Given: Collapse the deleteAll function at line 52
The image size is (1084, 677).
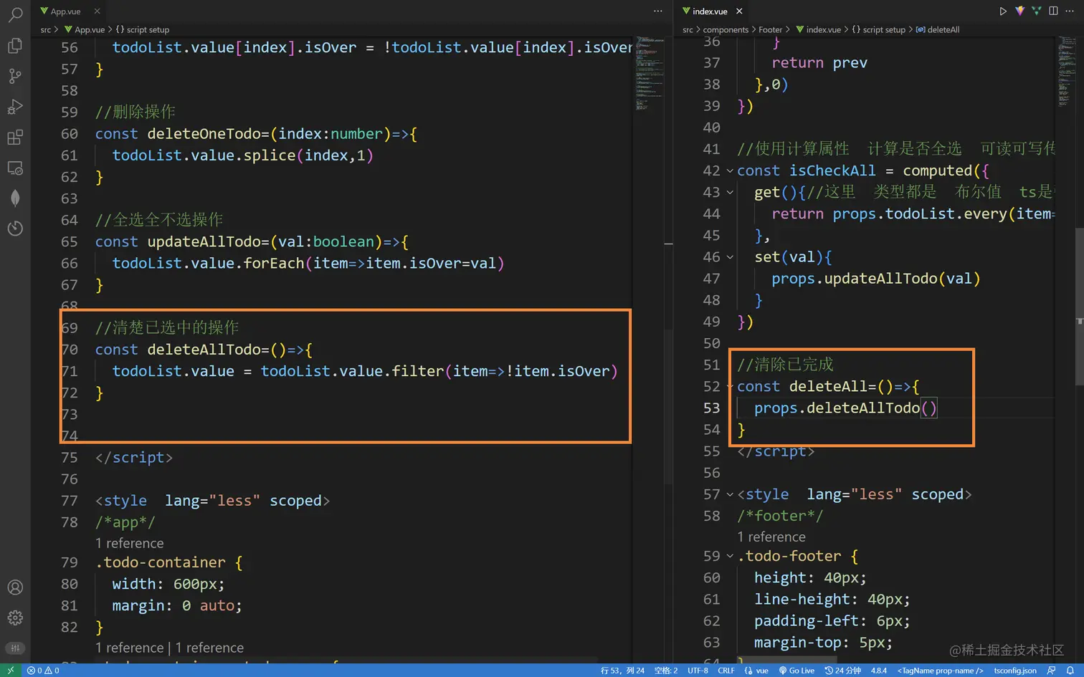Looking at the screenshot, I should (730, 387).
